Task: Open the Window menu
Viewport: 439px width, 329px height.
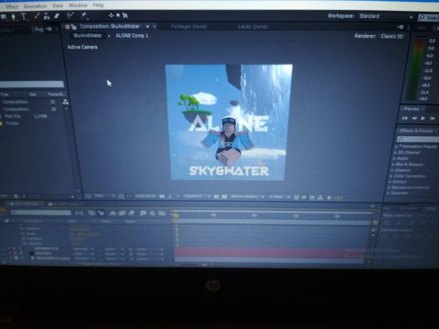Action: pos(78,5)
